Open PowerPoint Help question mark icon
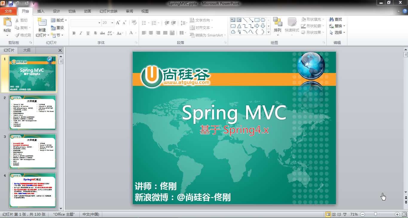Screen dimensions: 408x218 [x=405, y=11]
